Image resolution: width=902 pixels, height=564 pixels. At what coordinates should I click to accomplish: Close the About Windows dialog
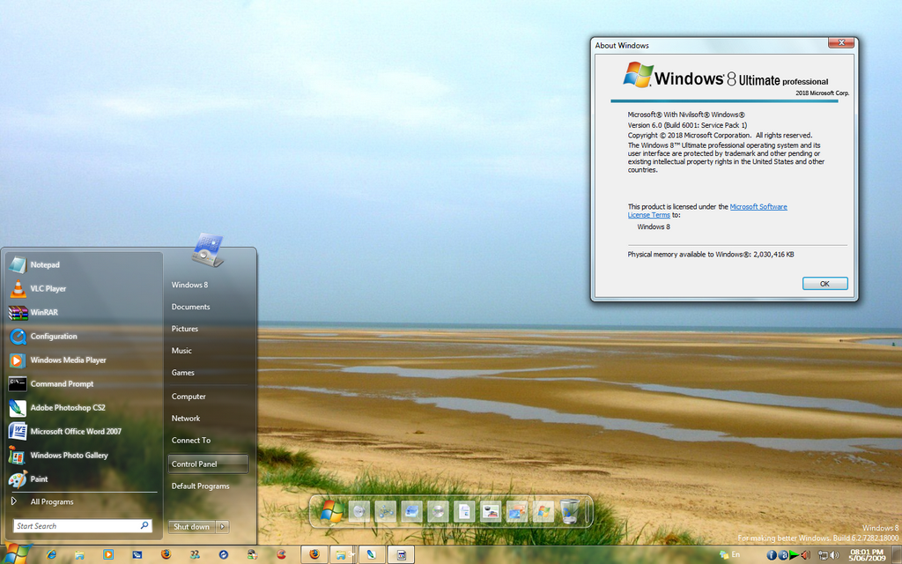(841, 43)
